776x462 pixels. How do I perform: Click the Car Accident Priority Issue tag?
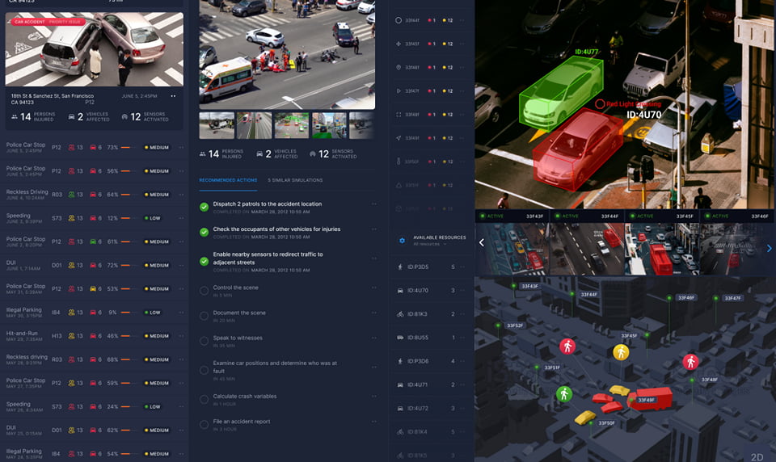click(48, 22)
